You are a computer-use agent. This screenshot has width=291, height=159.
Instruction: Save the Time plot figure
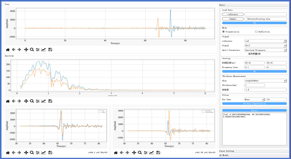click(x=50, y=50)
